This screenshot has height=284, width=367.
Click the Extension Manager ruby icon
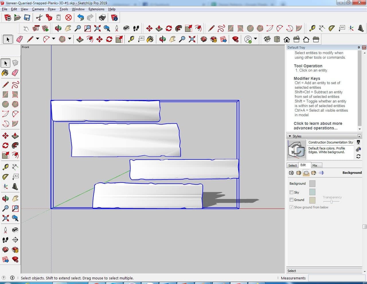235,39
